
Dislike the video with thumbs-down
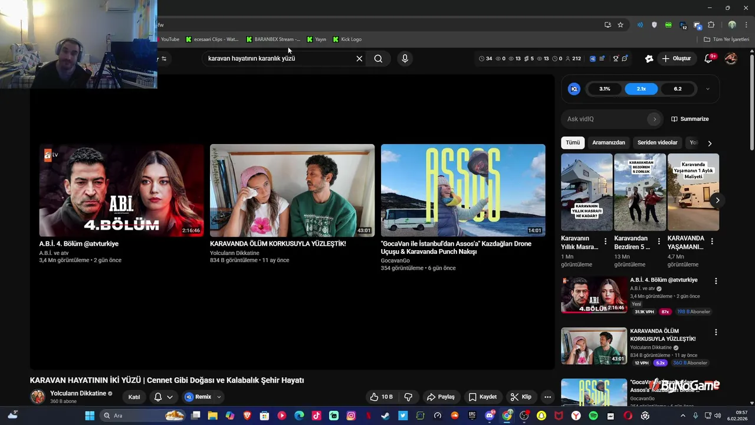tap(408, 397)
